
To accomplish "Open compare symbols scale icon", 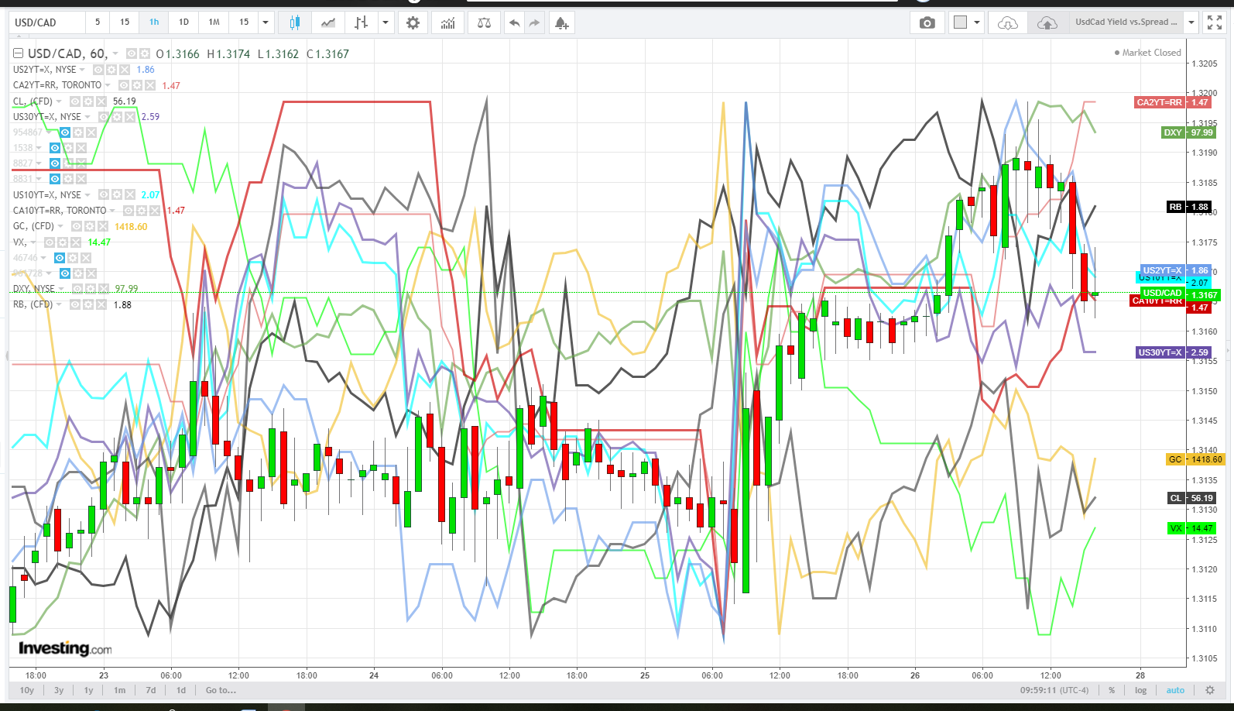I will click(484, 22).
